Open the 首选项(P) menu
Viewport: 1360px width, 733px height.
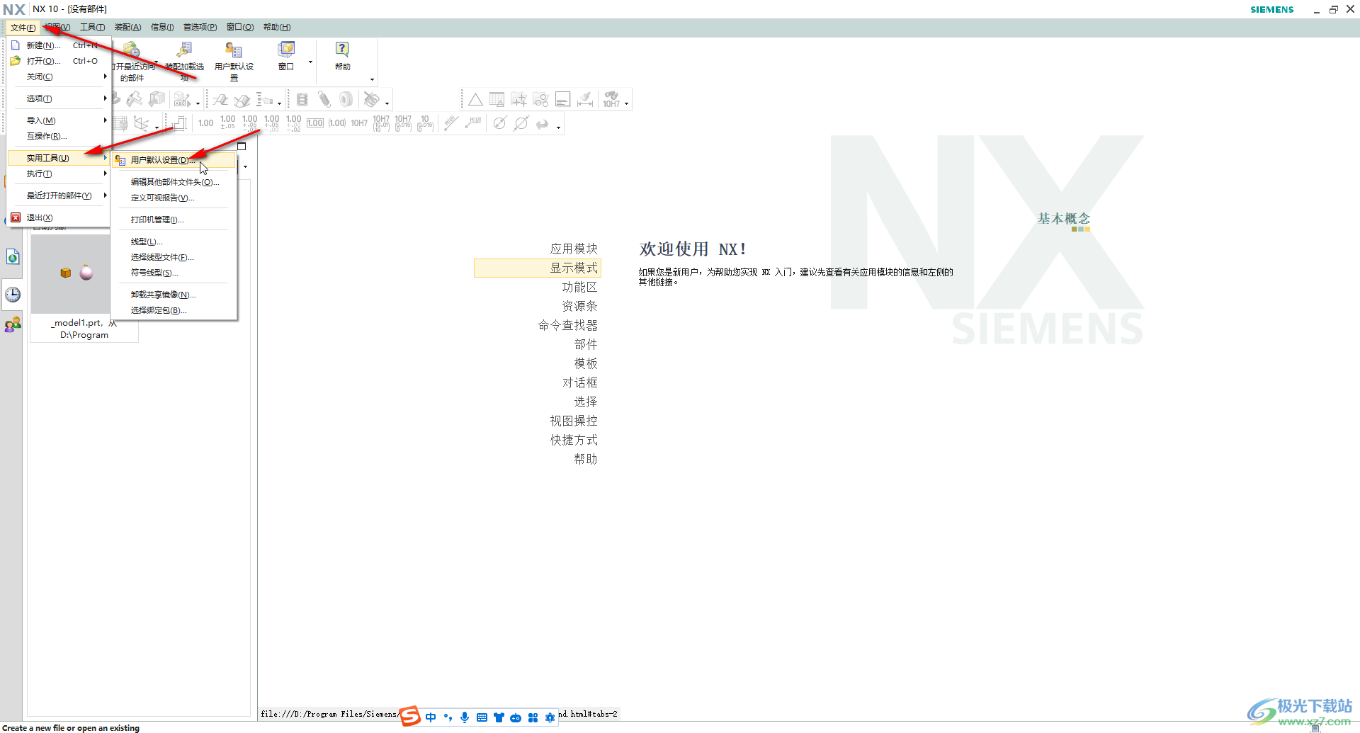pos(200,27)
